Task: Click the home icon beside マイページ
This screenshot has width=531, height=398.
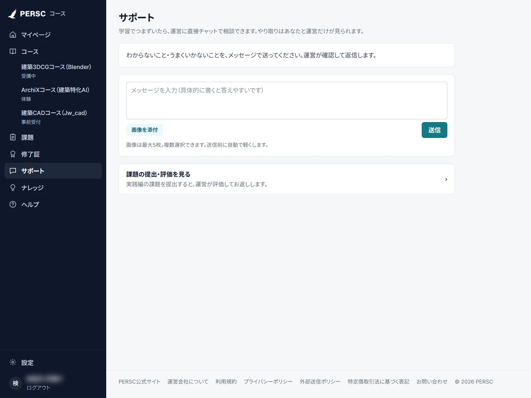Action: click(x=13, y=34)
